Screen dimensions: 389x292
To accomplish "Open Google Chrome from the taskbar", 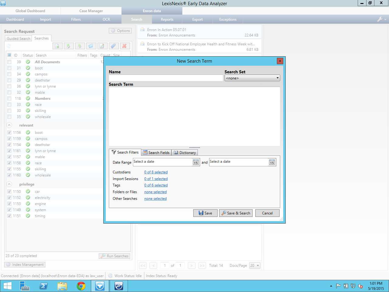I will point(81,286).
